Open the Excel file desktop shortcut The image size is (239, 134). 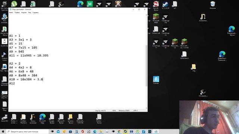(32, 4)
